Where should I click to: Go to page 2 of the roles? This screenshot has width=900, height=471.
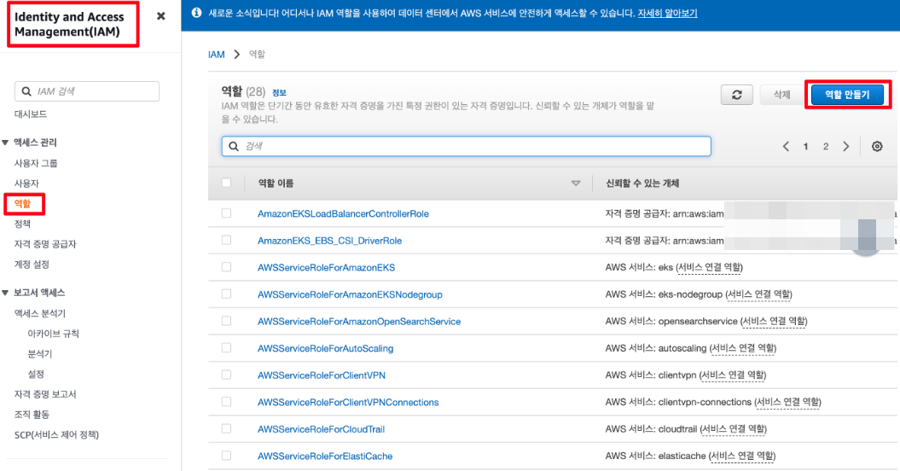point(826,147)
